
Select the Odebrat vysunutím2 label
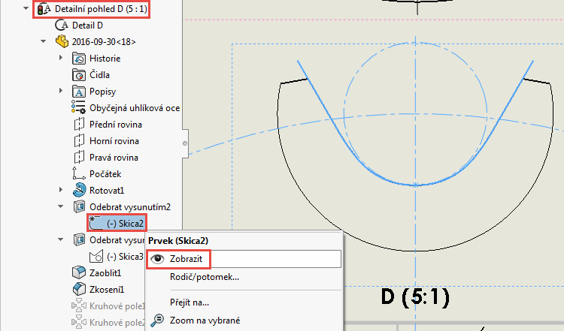(130, 207)
